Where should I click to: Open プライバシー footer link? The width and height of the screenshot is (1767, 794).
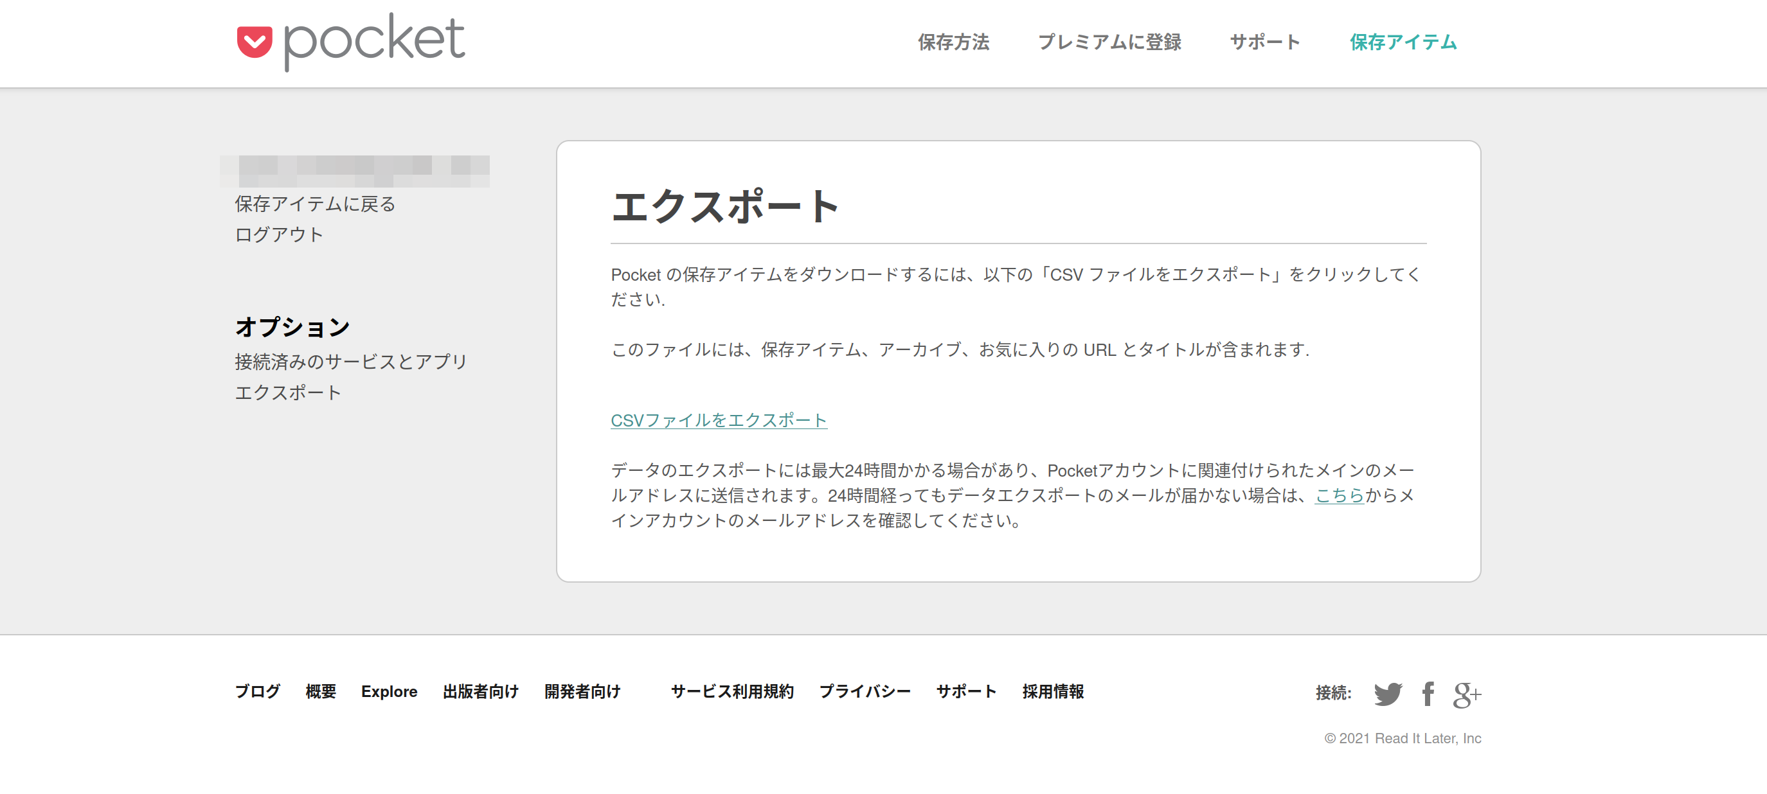click(x=865, y=691)
